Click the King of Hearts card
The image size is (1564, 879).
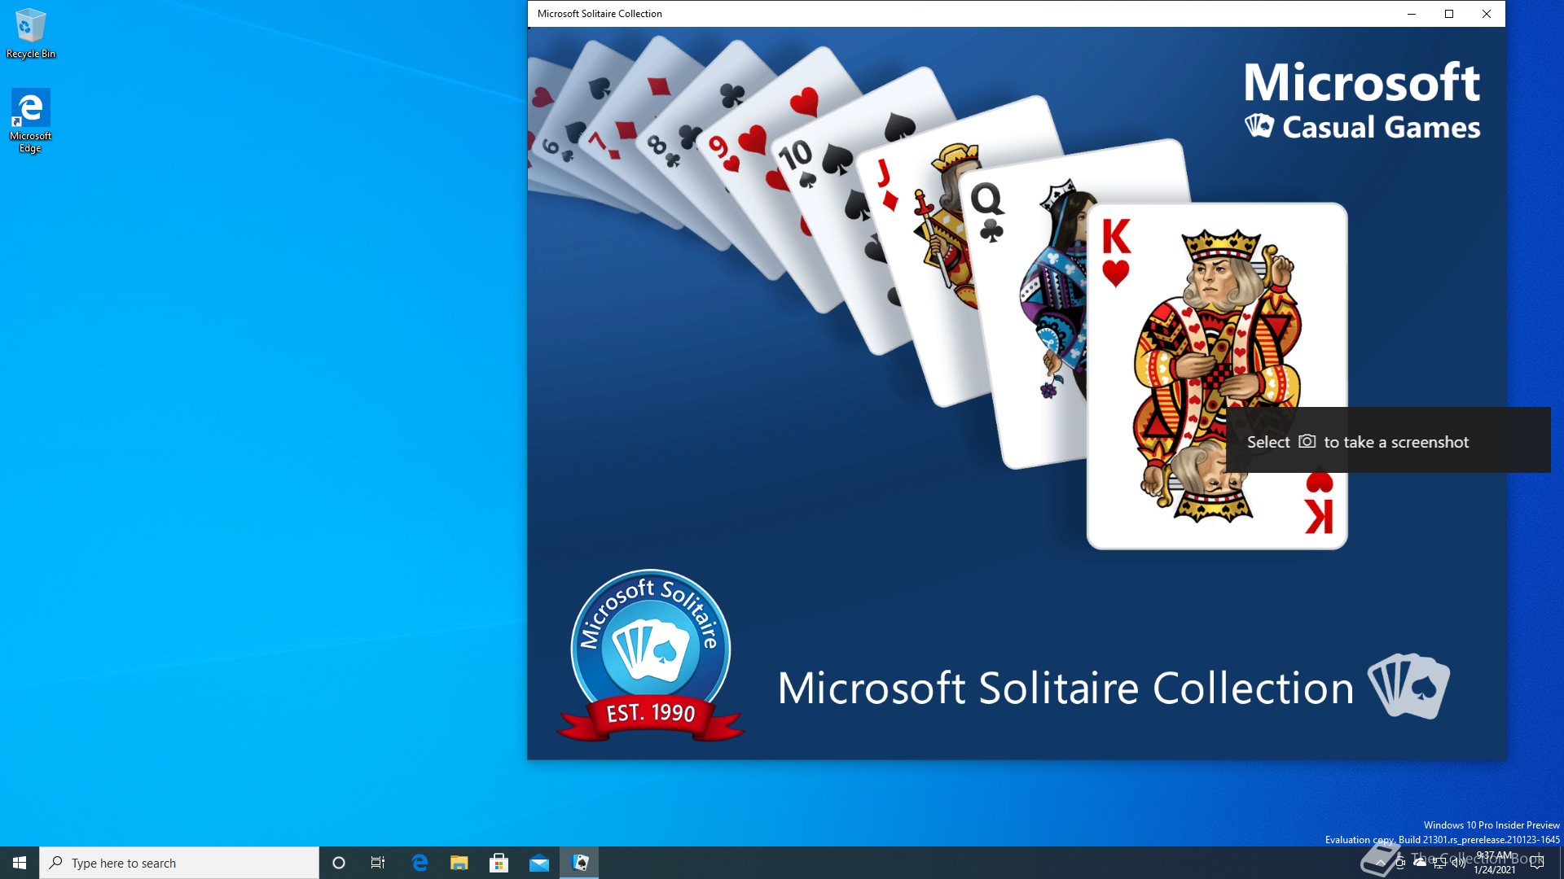(x=1217, y=376)
